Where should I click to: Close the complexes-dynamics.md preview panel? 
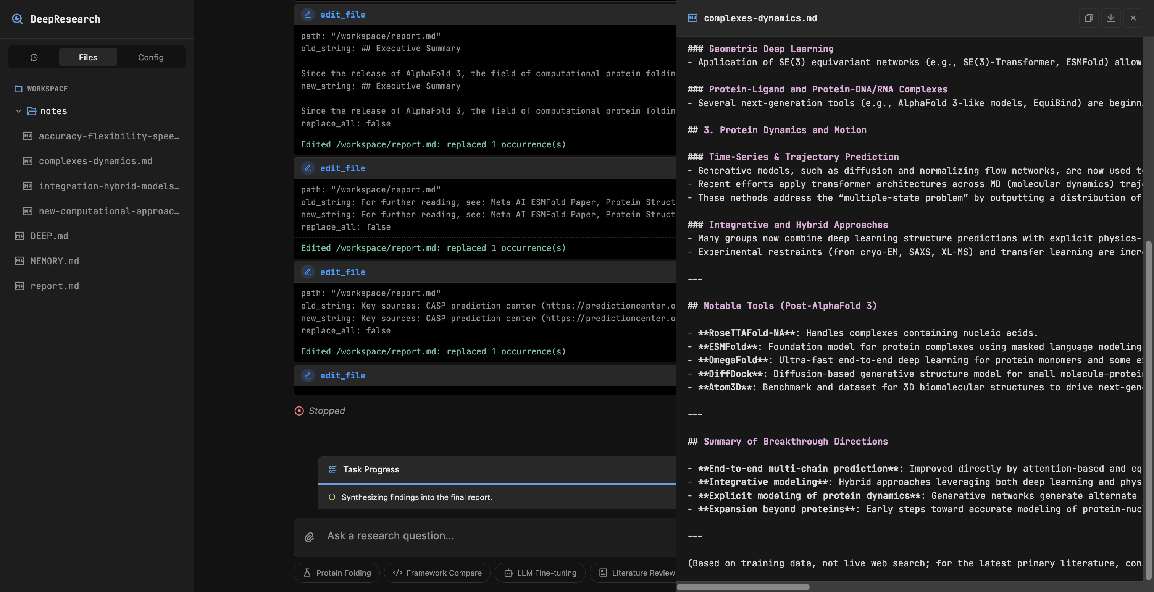tap(1133, 18)
